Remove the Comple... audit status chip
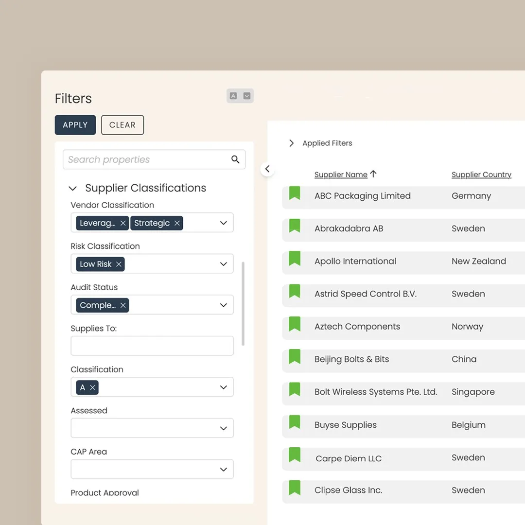Viewport: 525px width, 525px height. click(x=123, y=305)
